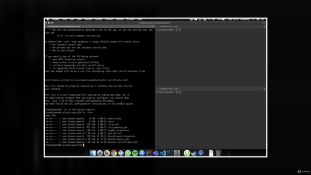311x175 pixels.
Task: Launch Launchpad rocket icon in dock
Action: point(100,153)
